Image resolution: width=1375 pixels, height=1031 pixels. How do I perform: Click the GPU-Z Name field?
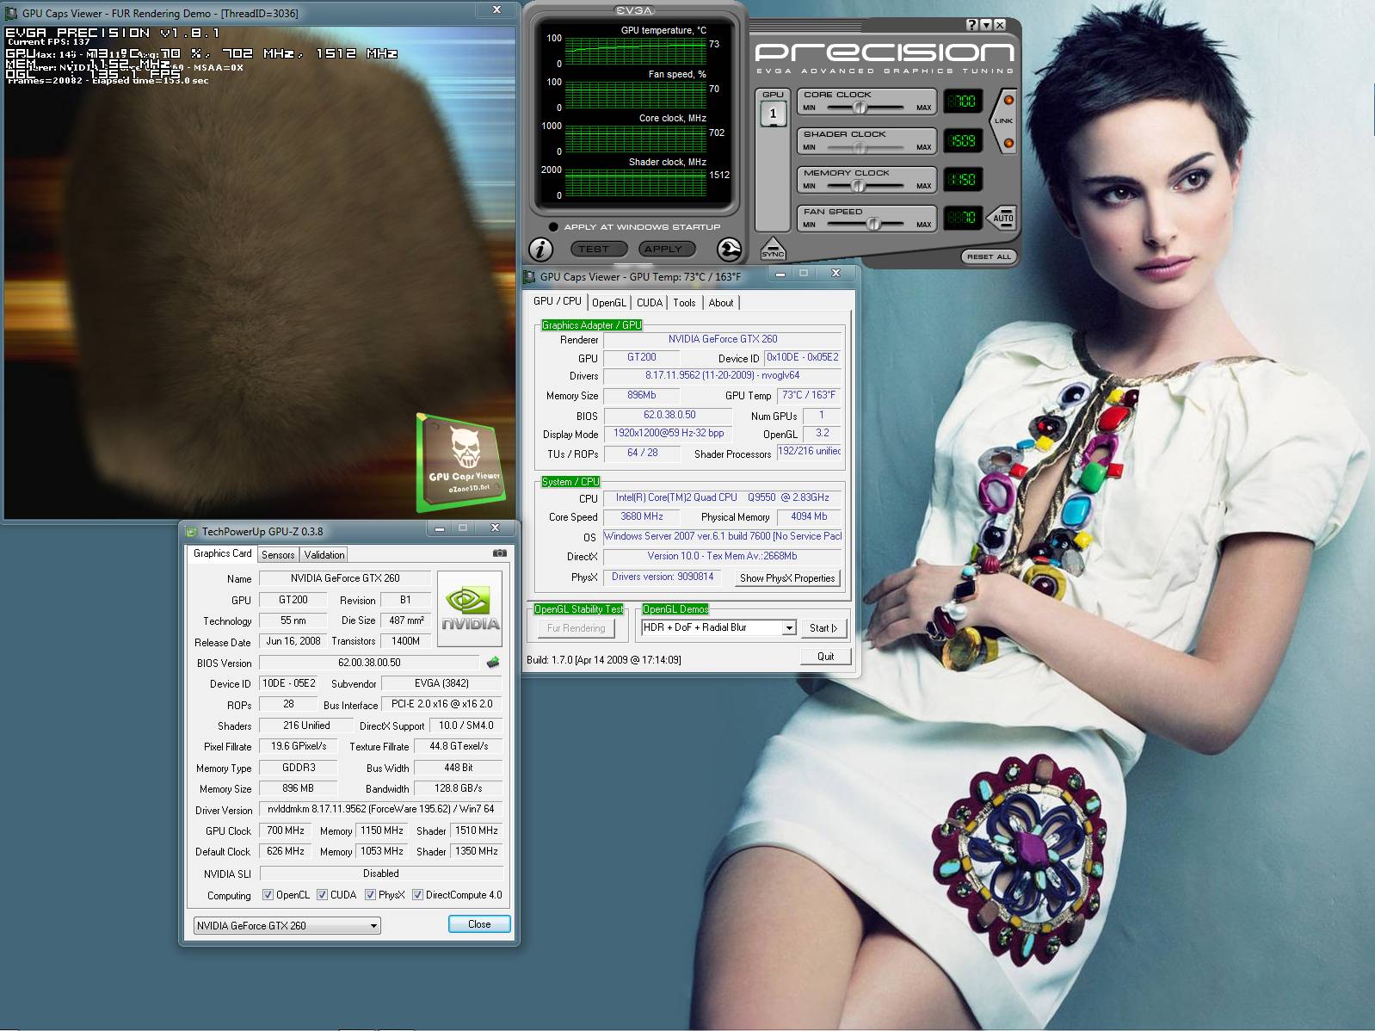[345, 578]
